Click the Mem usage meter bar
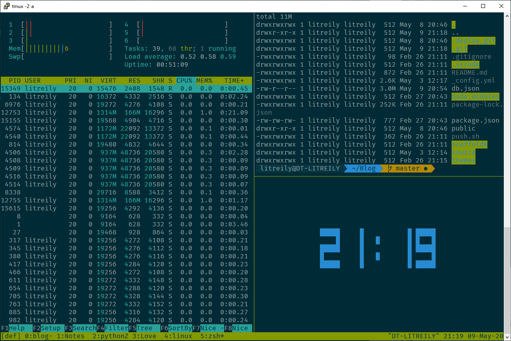Image resolution: width=511 pixels, height=341 pixels. click(61, 49)
